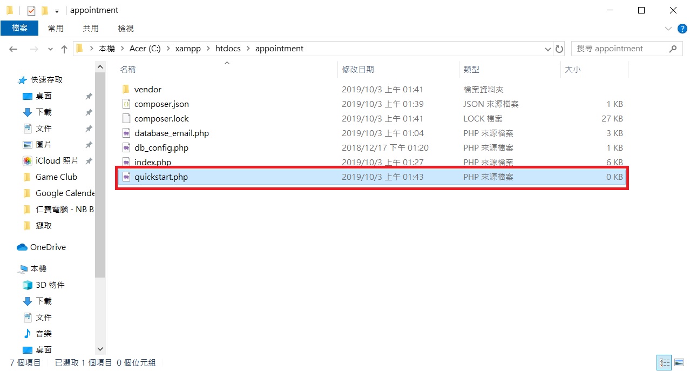This screenshot has width=690, height=371.
Task: Open the address bar history dropdown
Action: point(547,48)
